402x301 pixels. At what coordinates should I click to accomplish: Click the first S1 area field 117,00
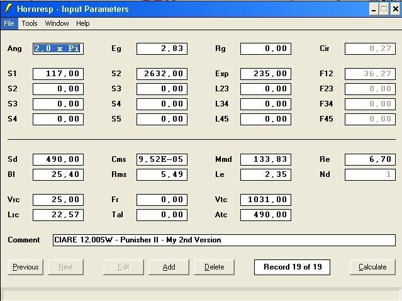[x=58, y=74]
